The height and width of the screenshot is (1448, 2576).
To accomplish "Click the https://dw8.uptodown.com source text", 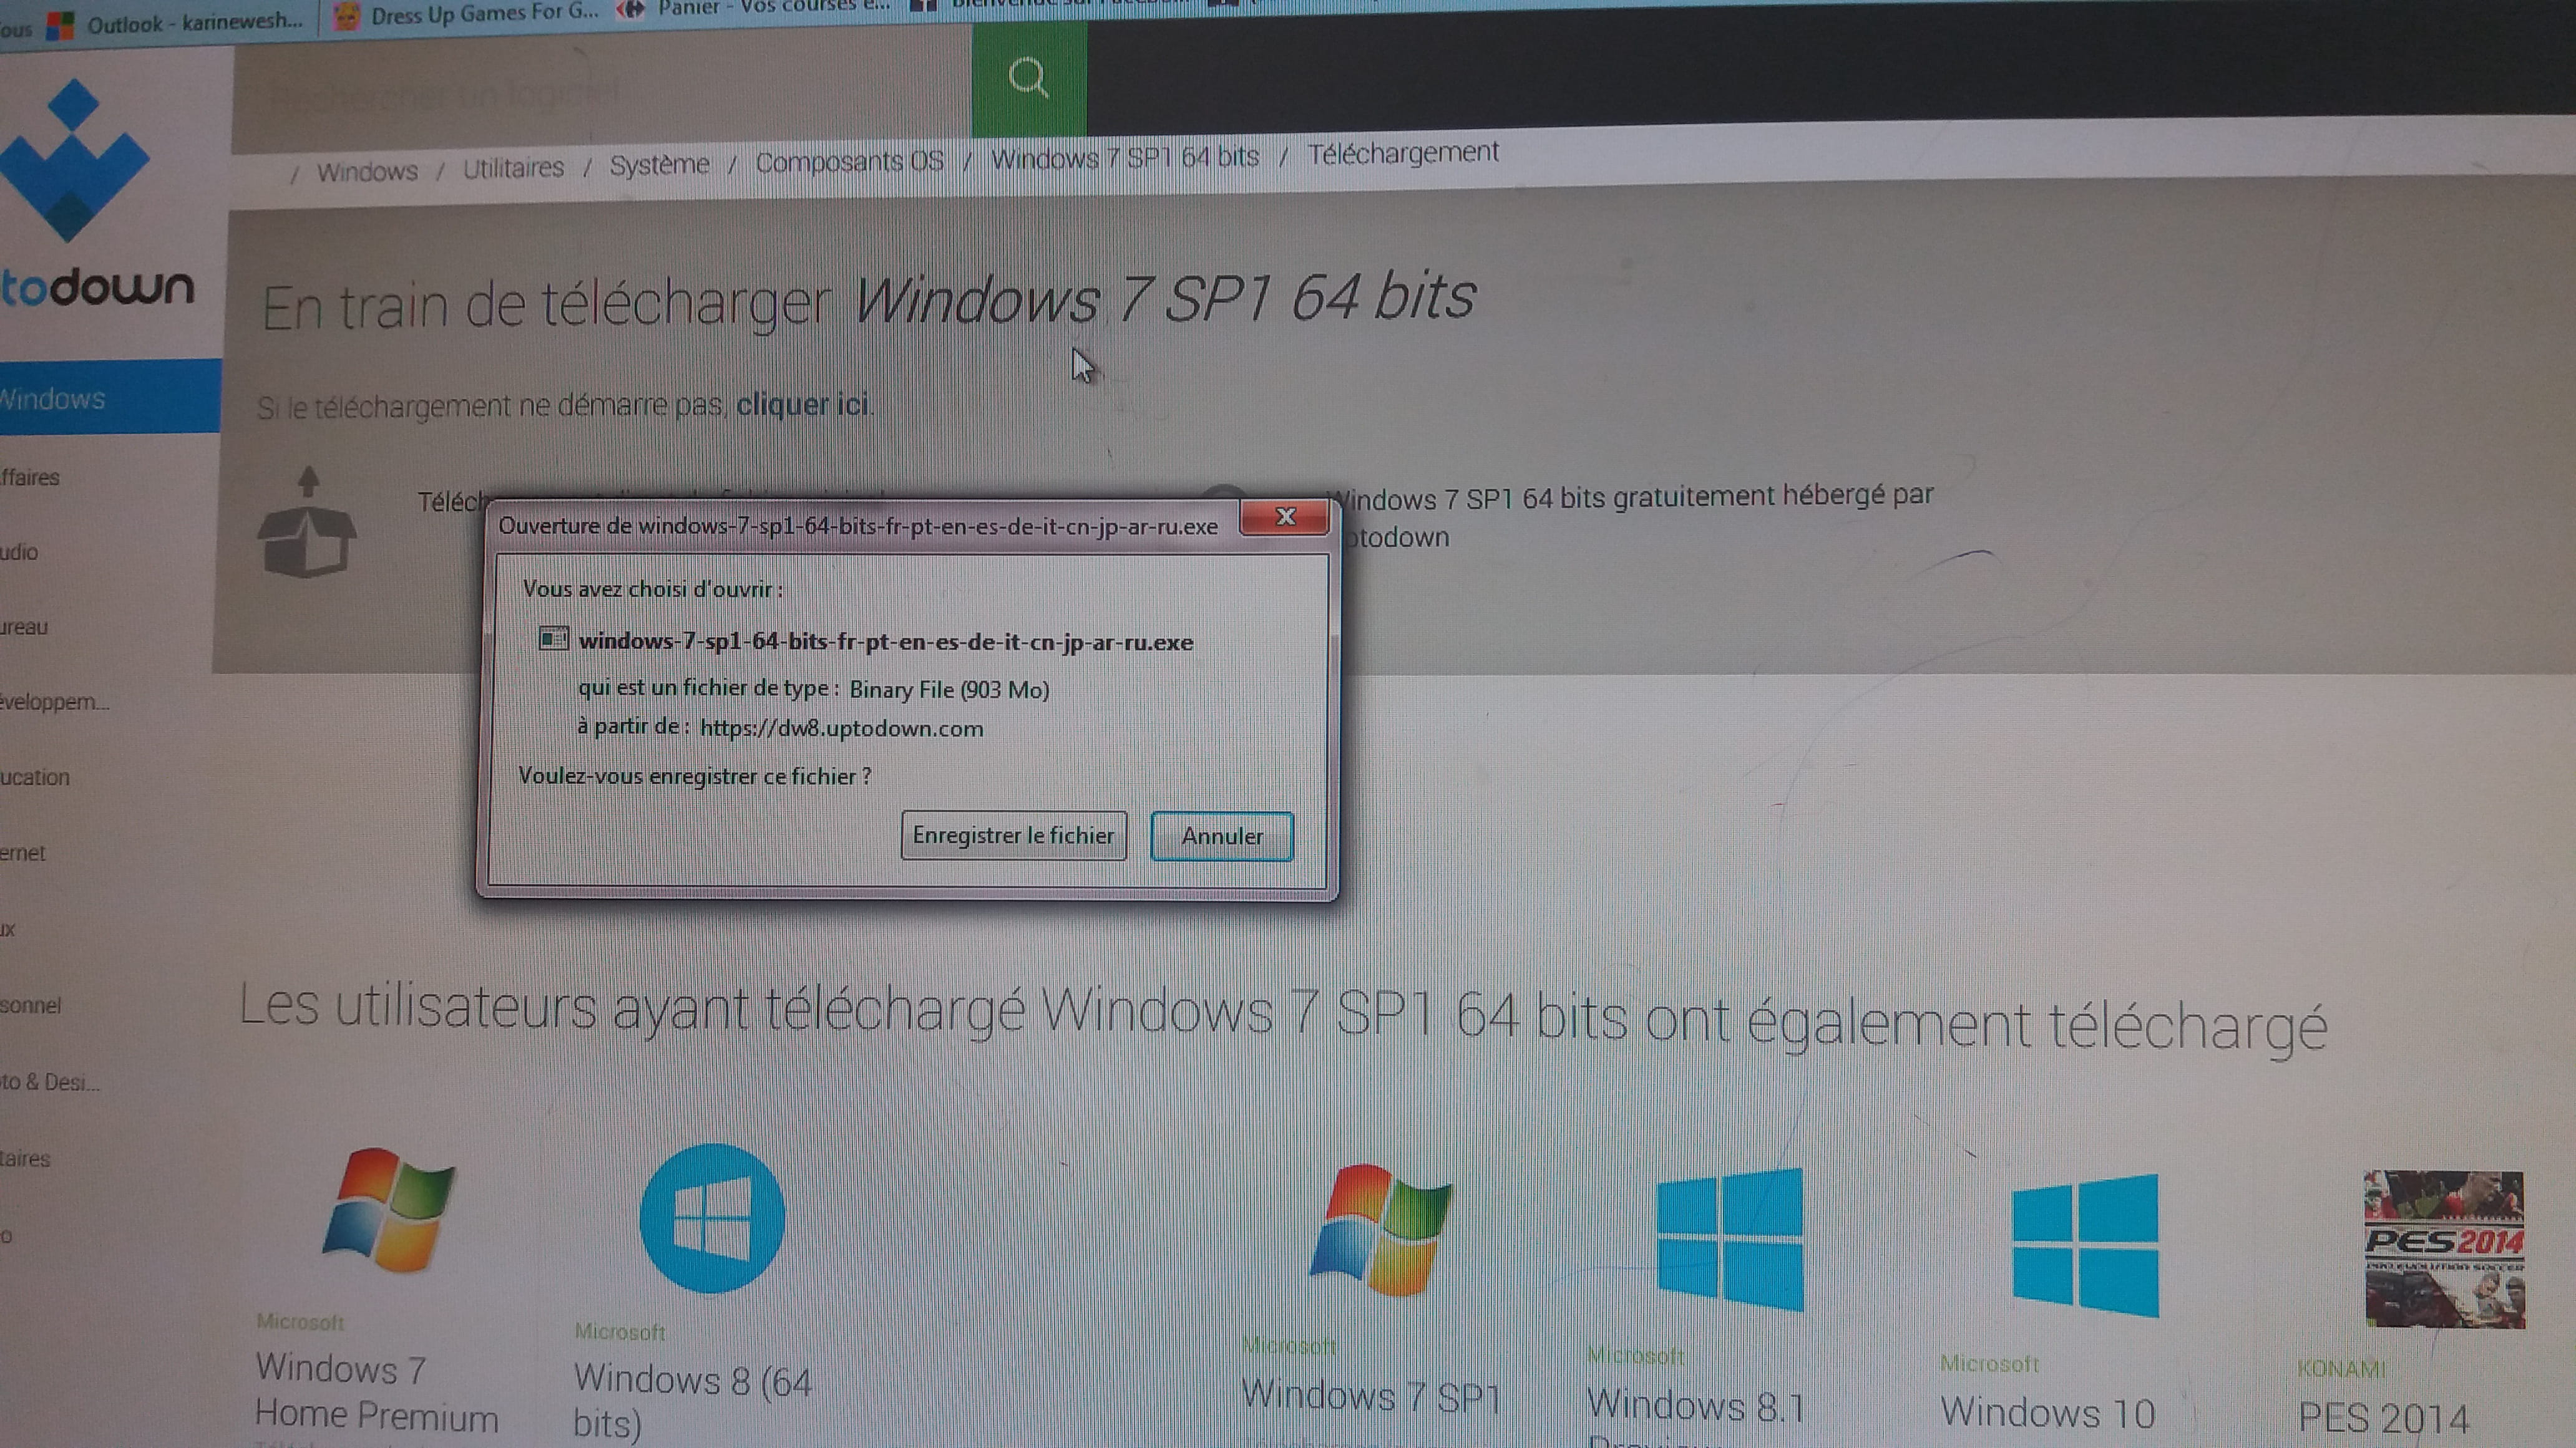I will pos(841,728).
